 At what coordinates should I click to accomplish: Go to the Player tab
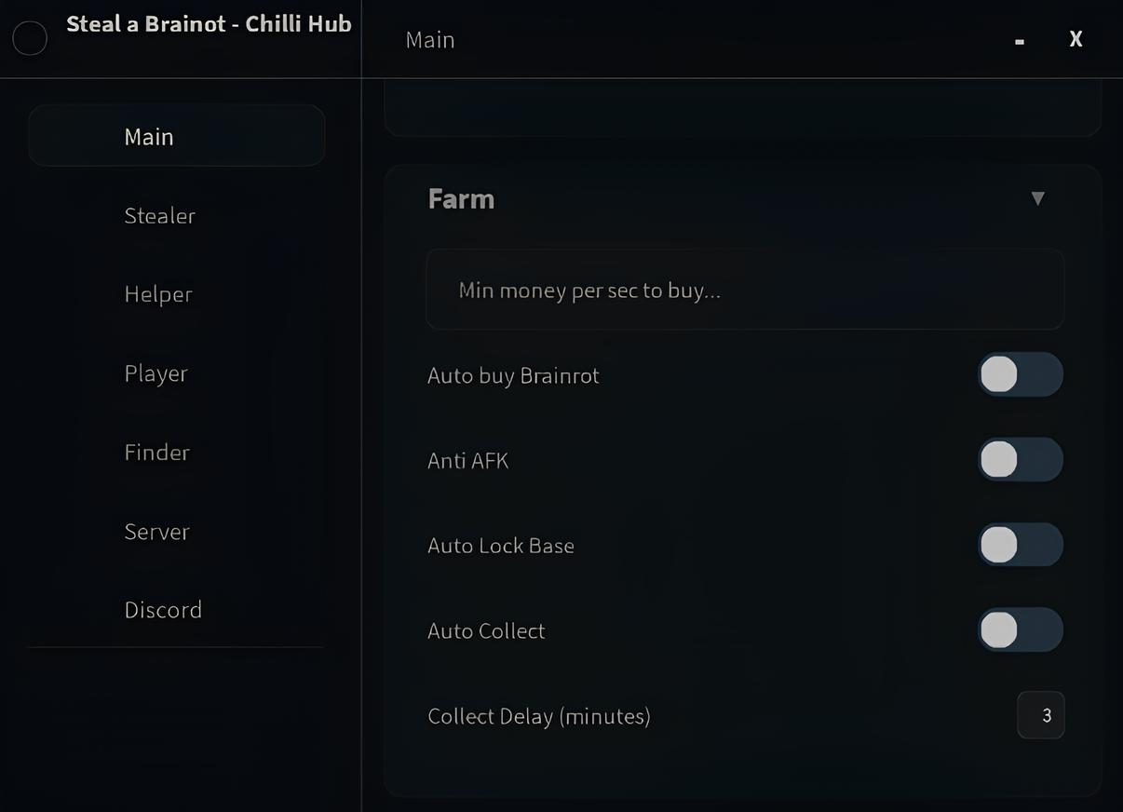click(x=156, y=373)
